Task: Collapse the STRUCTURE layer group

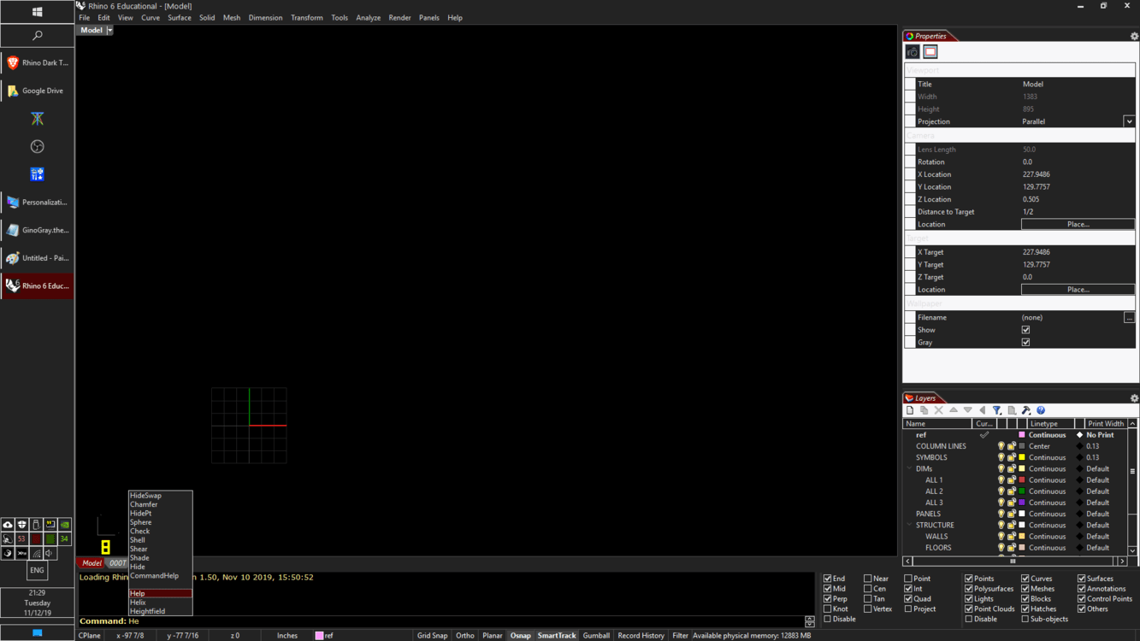Action: point(909,525)
